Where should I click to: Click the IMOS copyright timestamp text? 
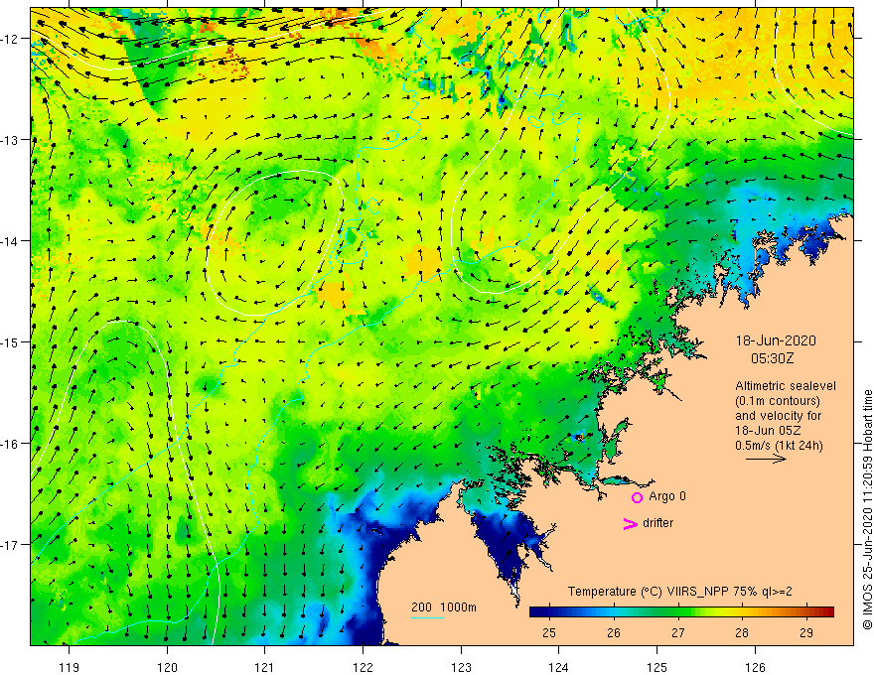[867, 509]
